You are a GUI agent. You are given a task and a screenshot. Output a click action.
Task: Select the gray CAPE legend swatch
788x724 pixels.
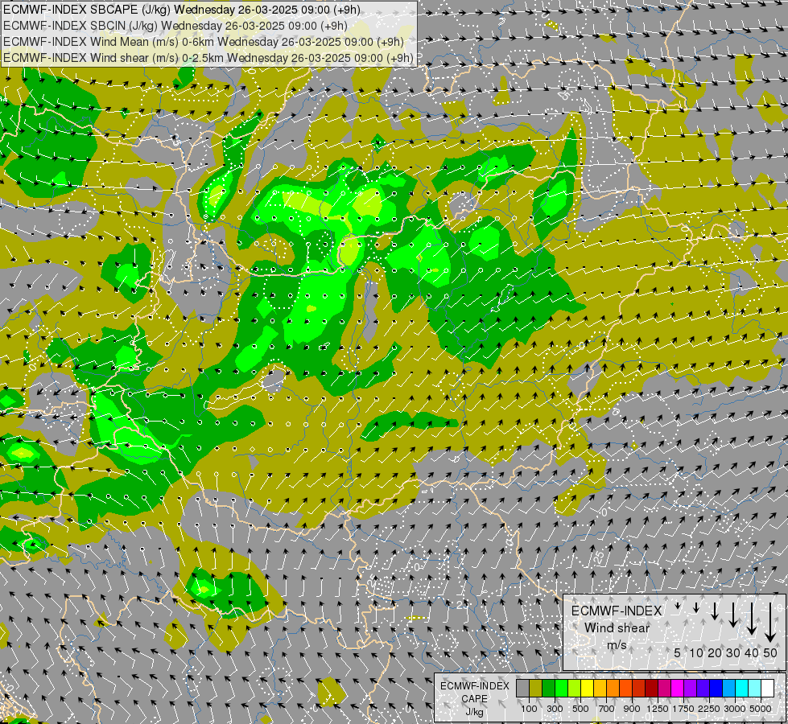click(x=522, y=689)
